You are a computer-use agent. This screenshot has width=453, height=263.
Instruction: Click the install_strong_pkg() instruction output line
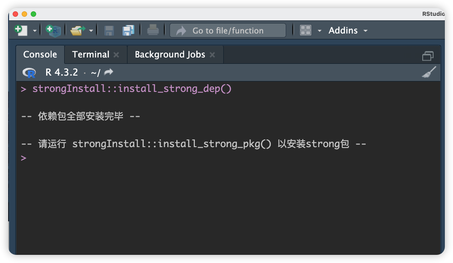pos(193,144)
